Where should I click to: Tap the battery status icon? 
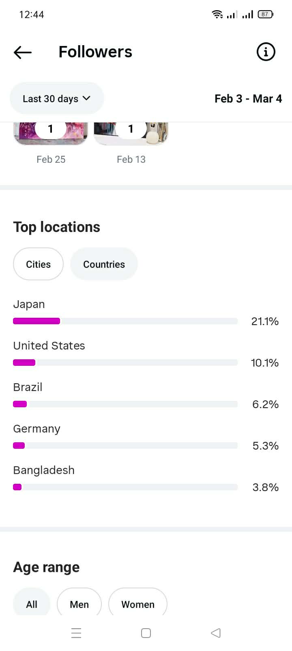(x=265, y=14)
